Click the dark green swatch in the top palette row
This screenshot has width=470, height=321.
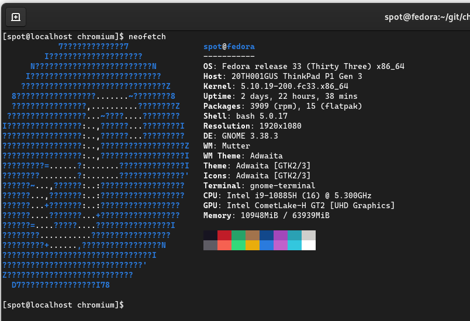(239, 235)
